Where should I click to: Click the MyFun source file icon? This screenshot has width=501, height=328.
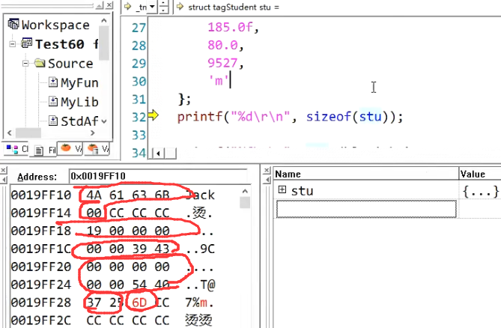coord(53,82)
